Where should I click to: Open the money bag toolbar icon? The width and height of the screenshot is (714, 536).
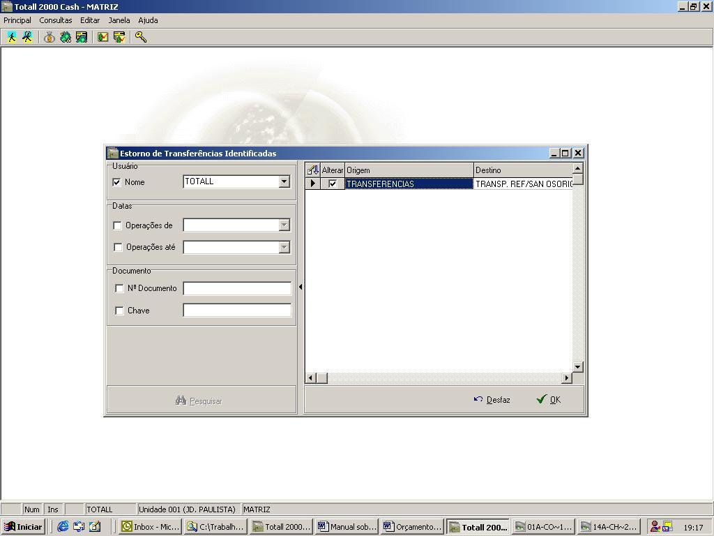[50, 38]
